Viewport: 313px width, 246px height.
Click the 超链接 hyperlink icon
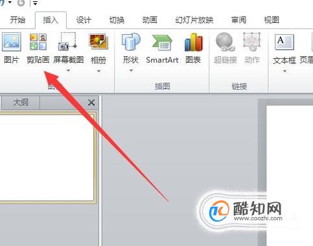point(225,42)
